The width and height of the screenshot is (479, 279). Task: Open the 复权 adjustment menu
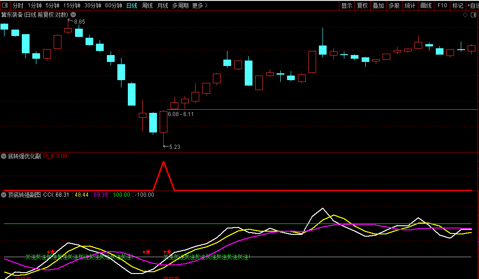(362, 5)
